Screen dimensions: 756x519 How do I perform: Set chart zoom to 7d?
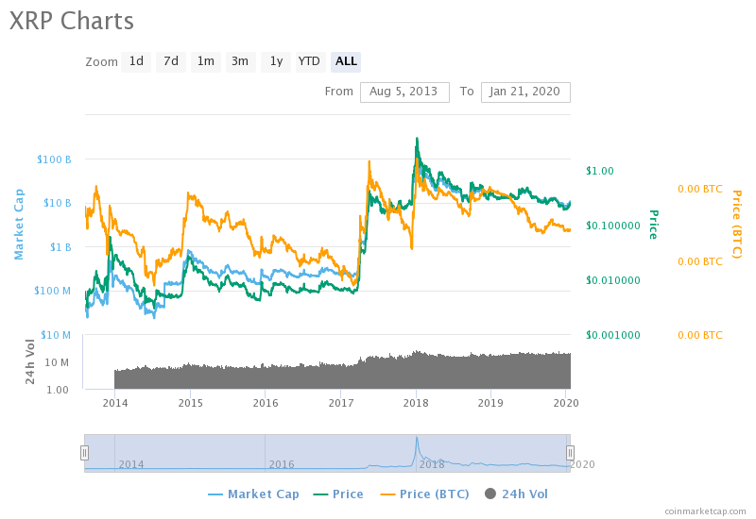(x=171, y=61)
